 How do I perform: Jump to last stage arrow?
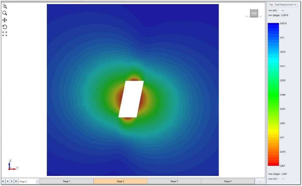[16, 181]
